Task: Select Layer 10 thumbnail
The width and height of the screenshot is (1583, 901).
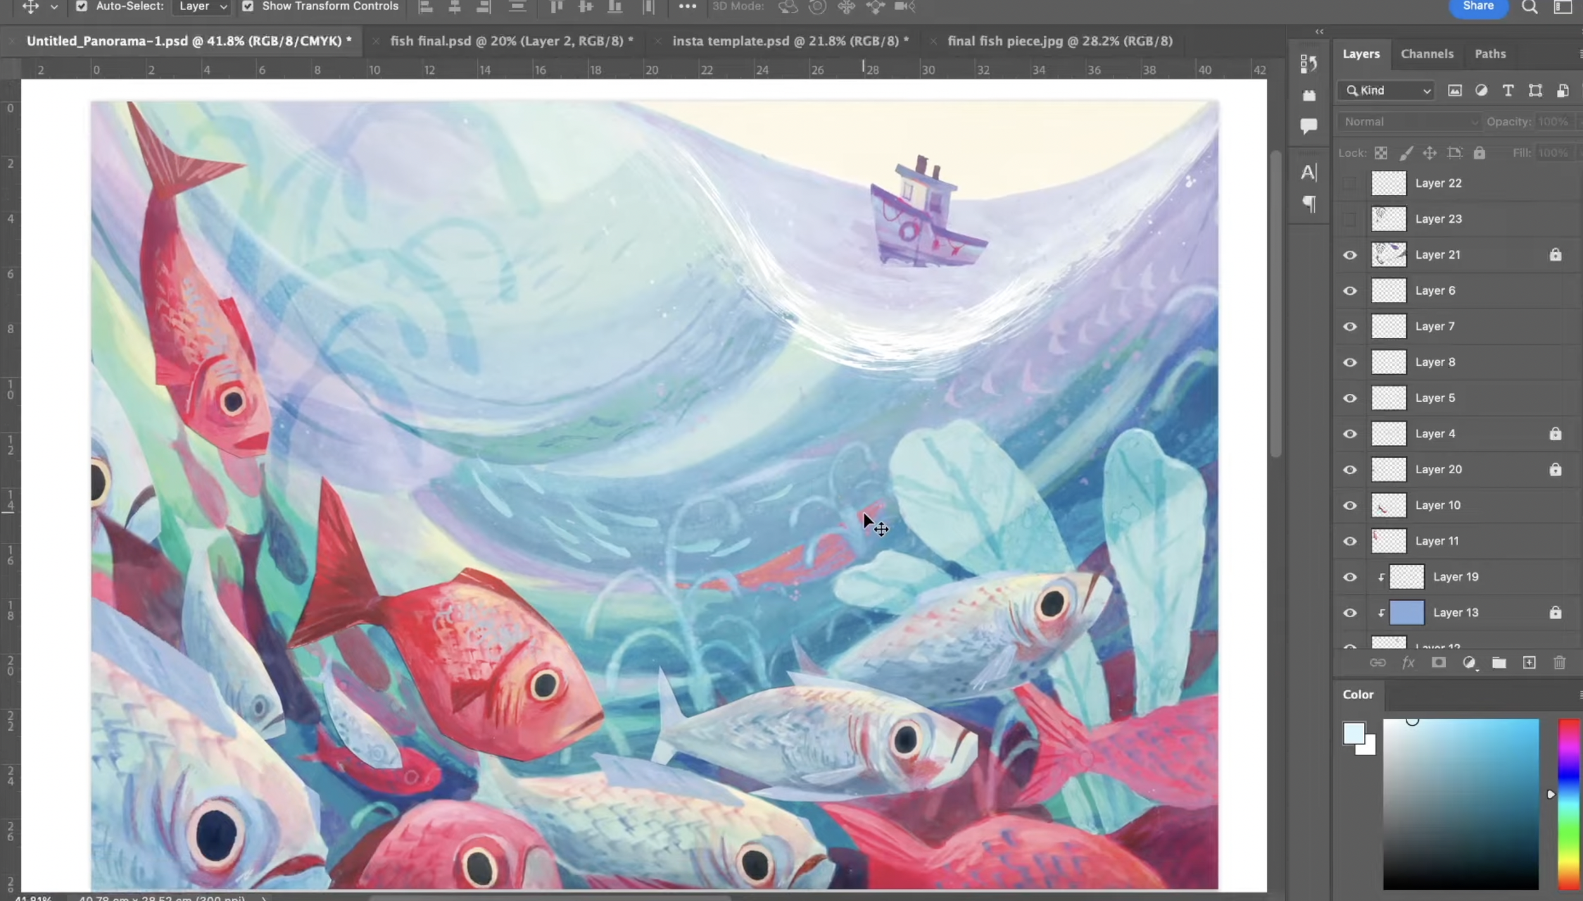Action: pyautogui.click(x=1388, y=505)
